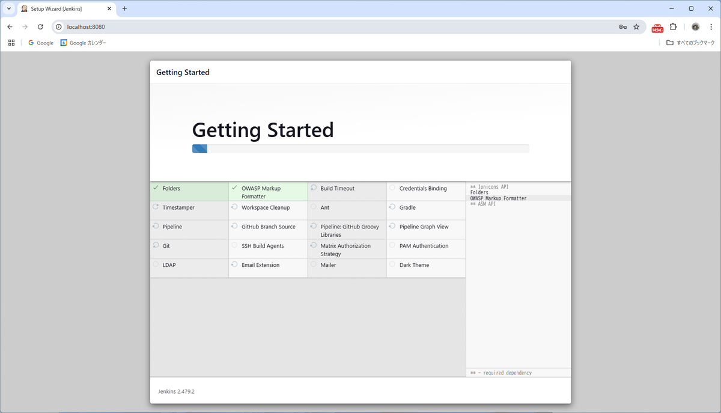
Task: Click the OWASP Markup Formatter checkmark icon
Action: point(234,188)
